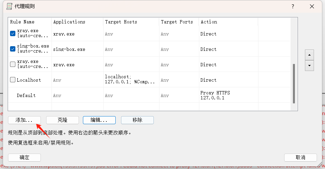Sort by Target Hosts column header

131,22
